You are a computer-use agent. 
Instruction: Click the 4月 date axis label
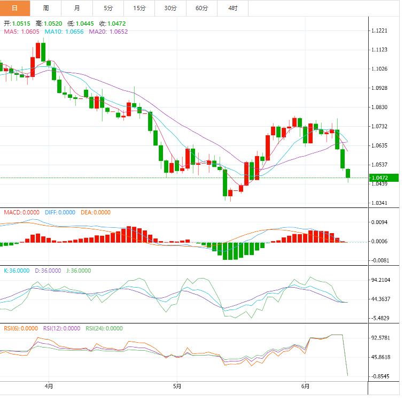[x=49, y=387]
